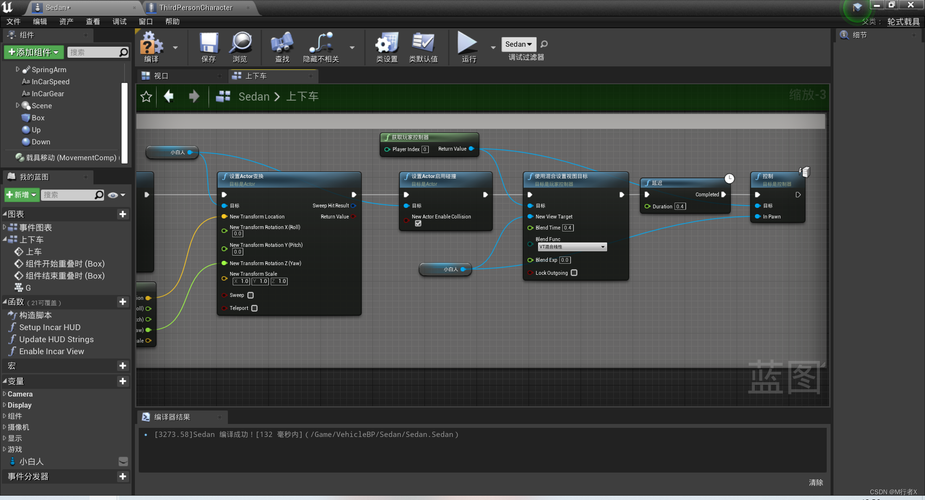Click the tutorial graduation cap icon

[857, 7]
